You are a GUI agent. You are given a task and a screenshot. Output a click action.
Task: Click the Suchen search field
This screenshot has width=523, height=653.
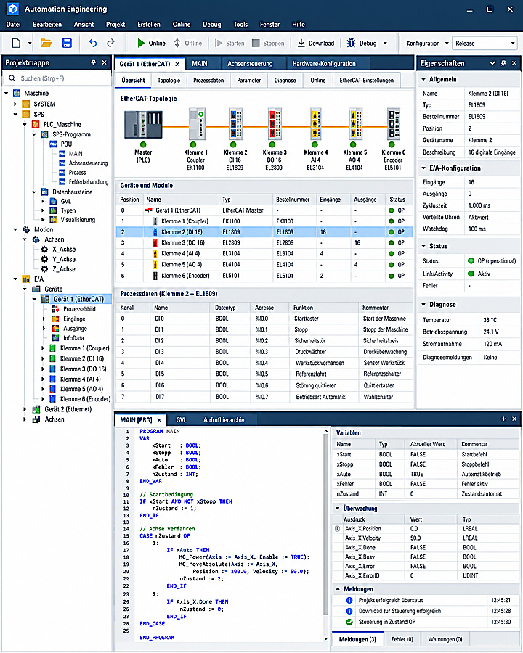click(x=57, y=78)
